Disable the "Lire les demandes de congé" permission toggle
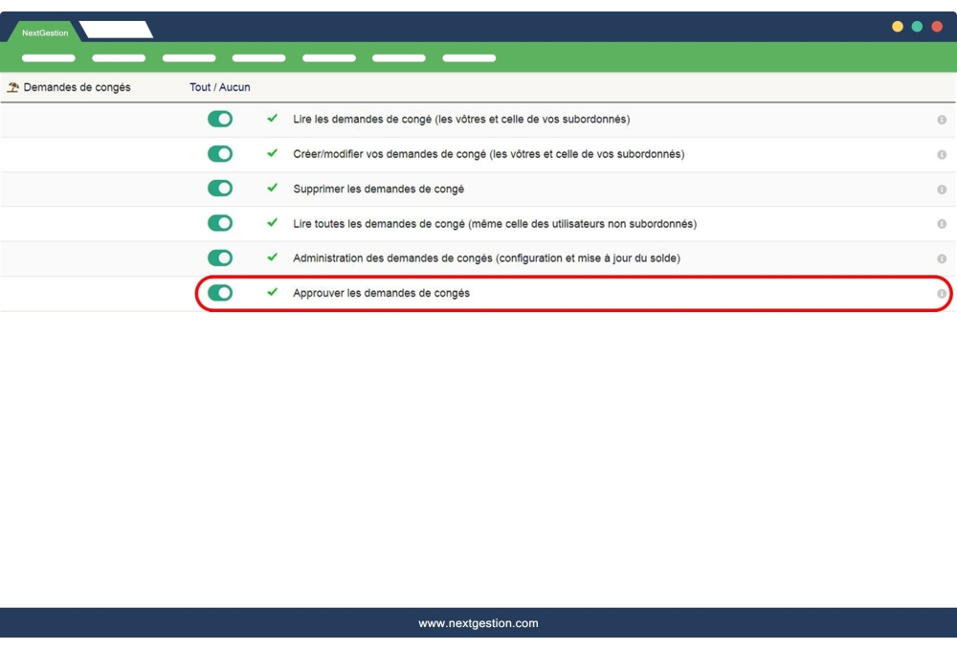The width and height of the screenshot is (957, 650). tap(219, 121)
